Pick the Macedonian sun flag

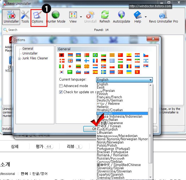click(87, 66)
